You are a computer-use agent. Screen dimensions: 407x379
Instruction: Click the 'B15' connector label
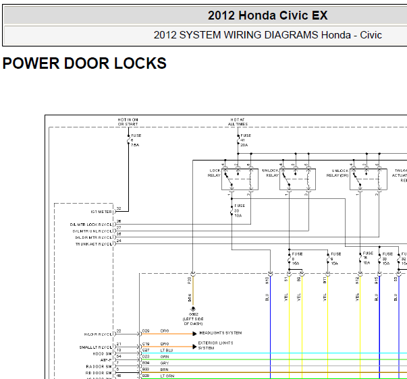[x=376, y=281]
